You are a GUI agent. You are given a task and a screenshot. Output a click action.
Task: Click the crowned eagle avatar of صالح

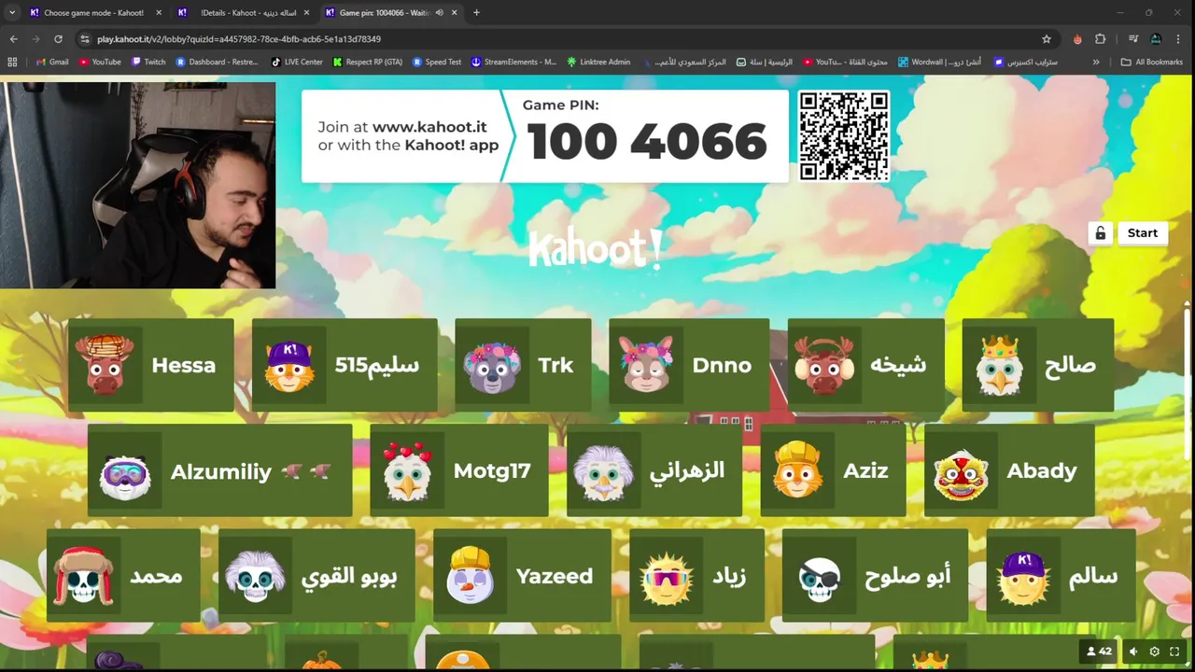[999, 365]
